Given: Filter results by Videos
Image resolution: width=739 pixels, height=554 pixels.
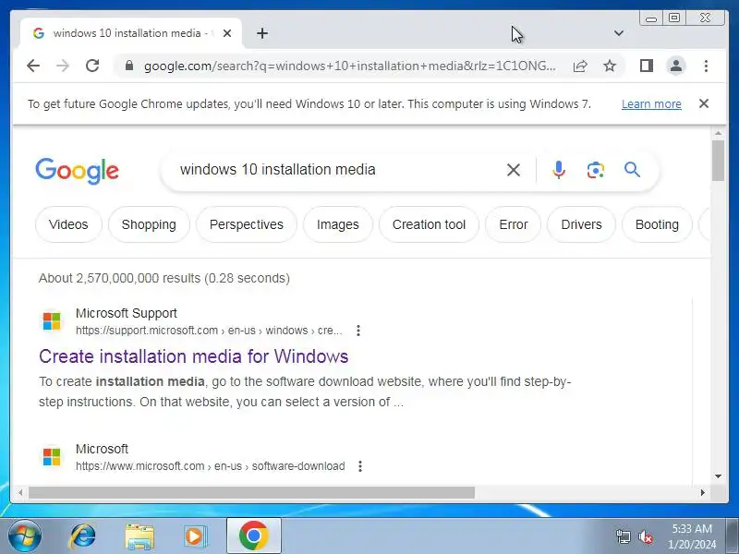Looking at the screenshot, I should (68, 224).
